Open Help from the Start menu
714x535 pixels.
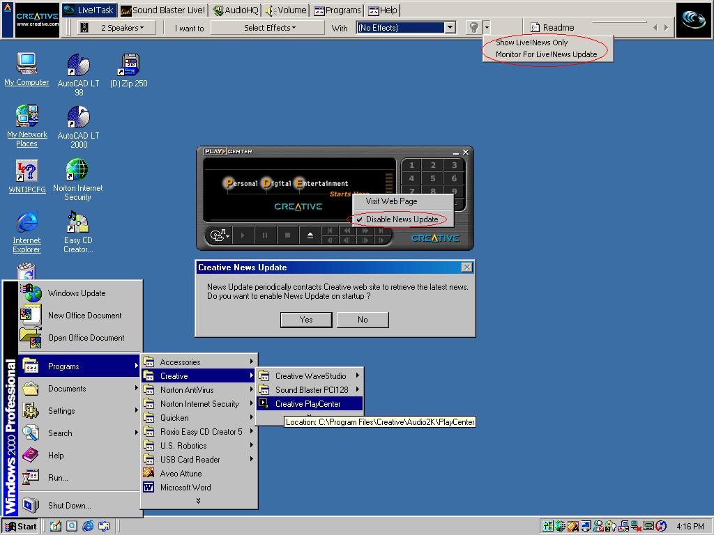point(80,456)
